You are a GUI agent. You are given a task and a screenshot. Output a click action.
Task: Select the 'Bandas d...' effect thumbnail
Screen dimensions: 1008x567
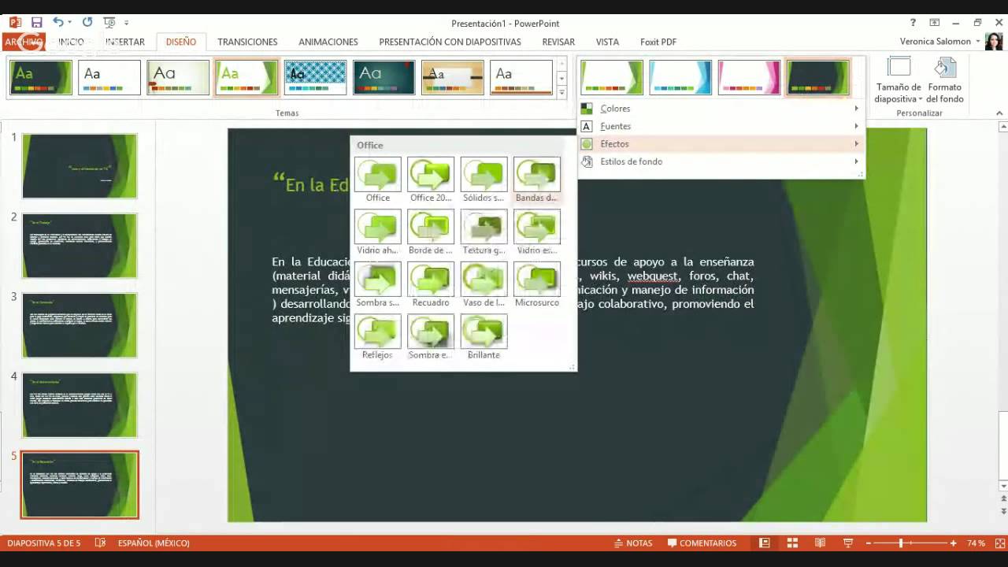pyautogui.click(x=537, y=180)
